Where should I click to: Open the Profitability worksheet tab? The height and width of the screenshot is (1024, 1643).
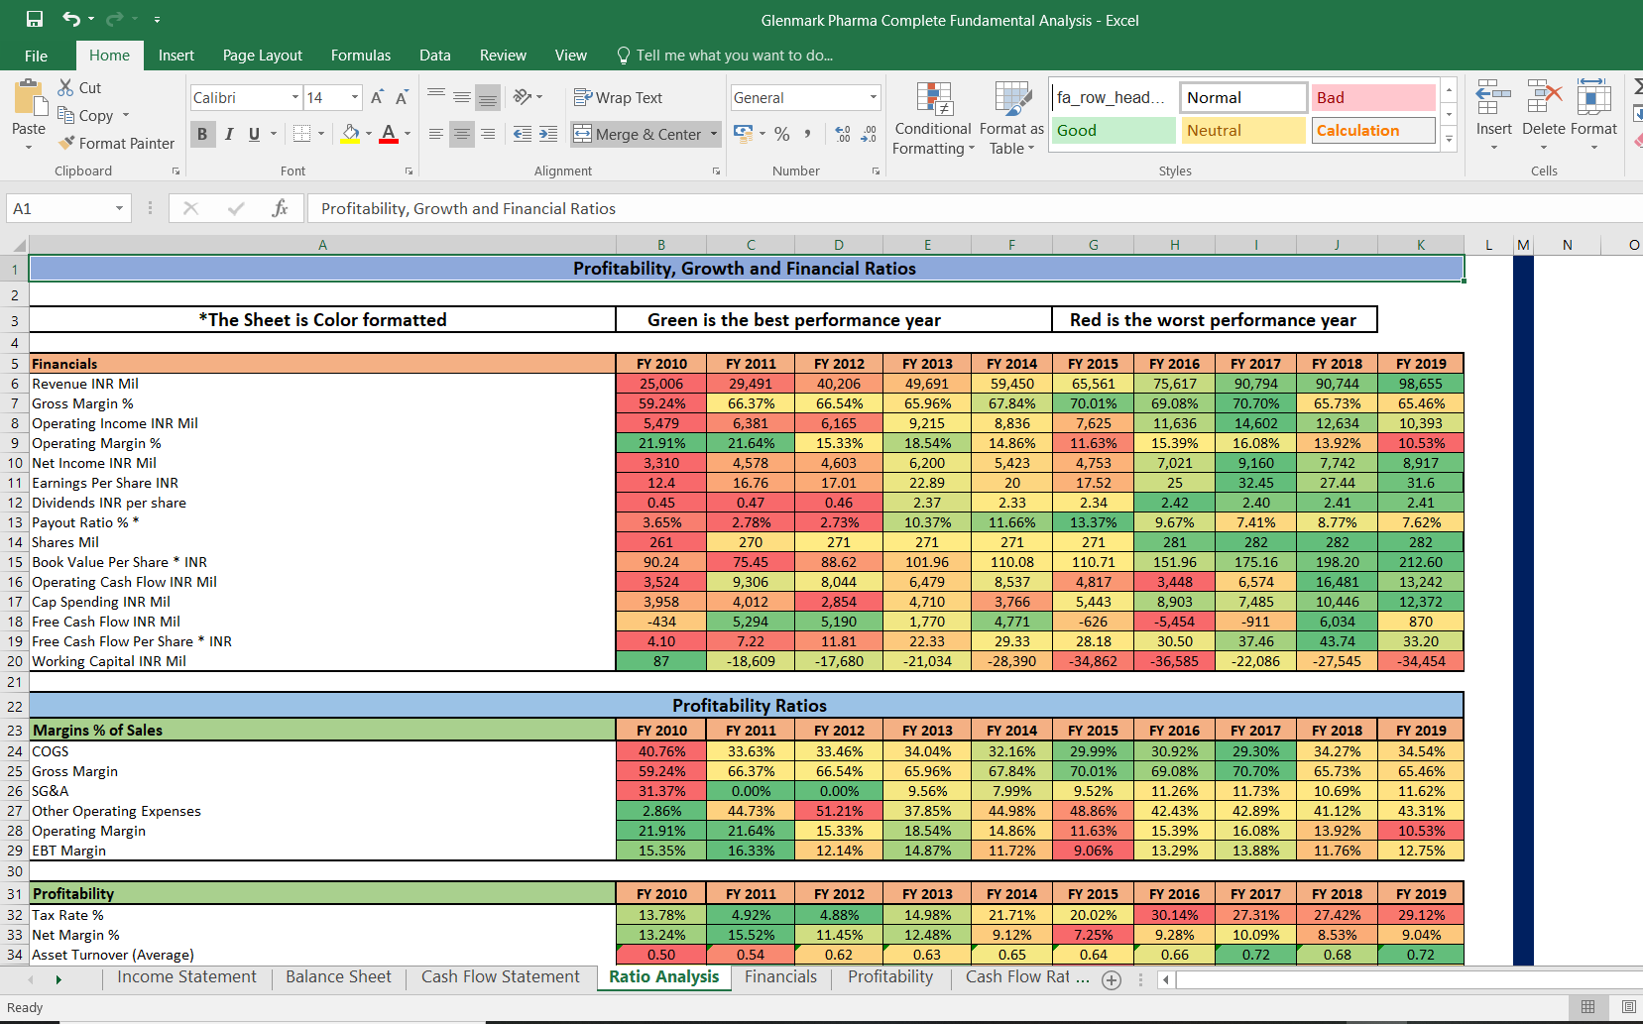pos(890,977)
